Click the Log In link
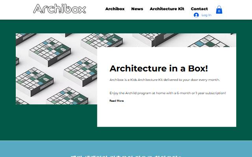The image size is (252, 157). tap(206, 15)
